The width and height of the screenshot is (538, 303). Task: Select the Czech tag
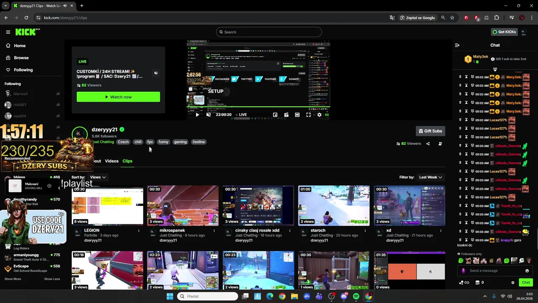pyautogui.click(x=123, y=142)
